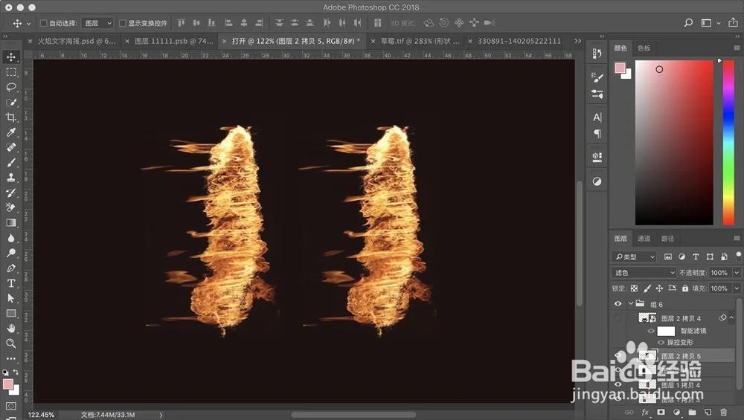This screenshot has width=744, height=420.
Task: Toggle lock all padlock icon
Action: click(684, 288)
